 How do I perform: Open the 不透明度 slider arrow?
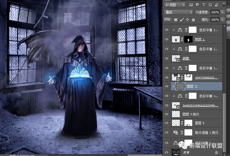223,12
